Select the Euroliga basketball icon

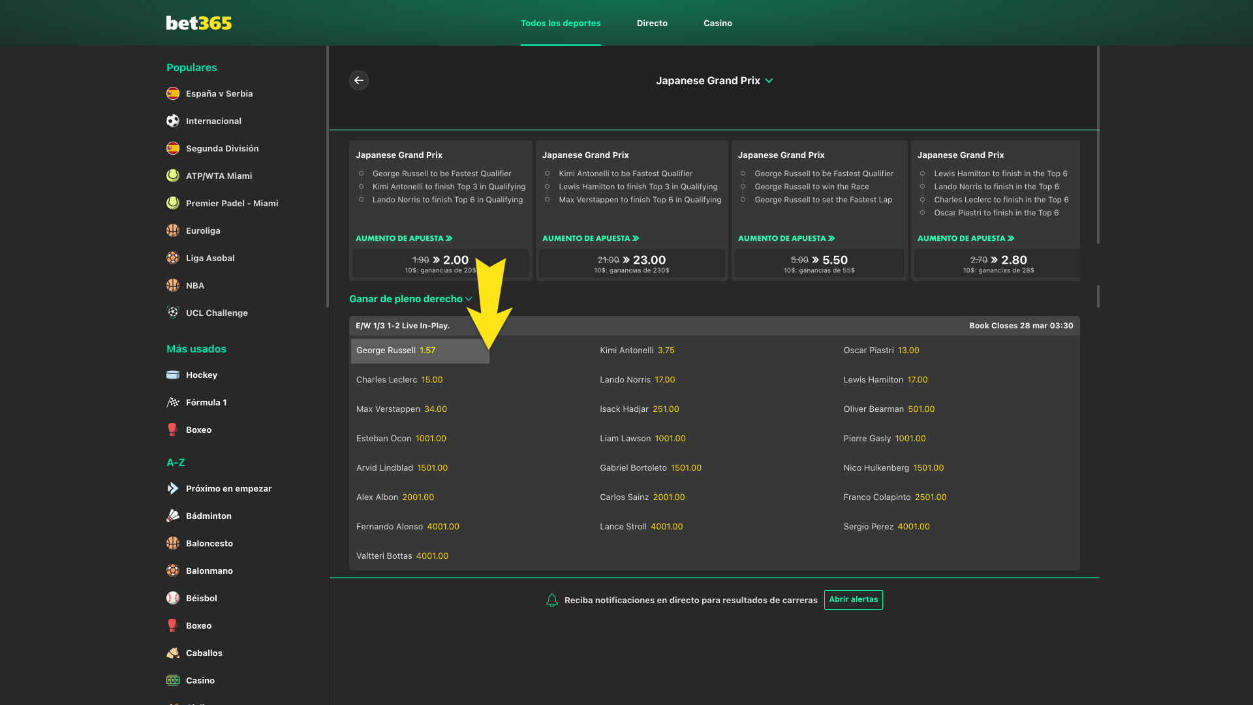(x=173, y=230)
